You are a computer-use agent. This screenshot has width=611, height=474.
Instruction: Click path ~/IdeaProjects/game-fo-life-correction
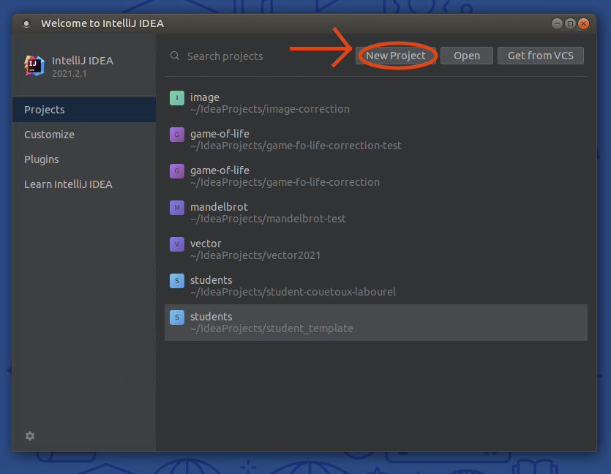[285, 182]
